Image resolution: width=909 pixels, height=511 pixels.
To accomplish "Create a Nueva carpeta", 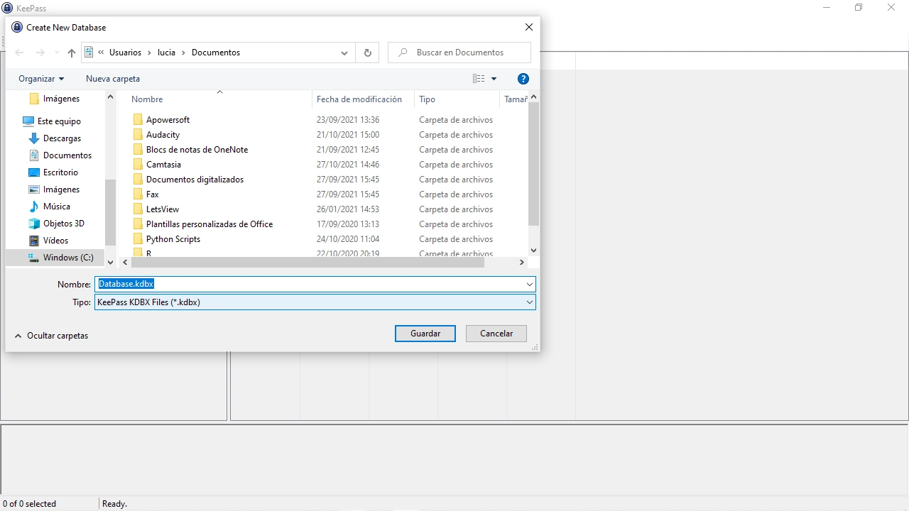I will (113, 79).
